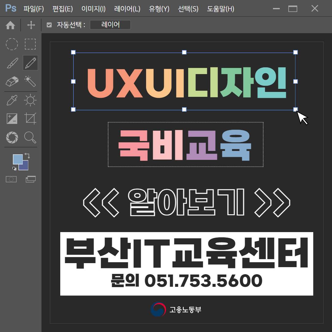Select the Zoom tool
The height and width of the screenshot is (332, 332).
[30, 137]
